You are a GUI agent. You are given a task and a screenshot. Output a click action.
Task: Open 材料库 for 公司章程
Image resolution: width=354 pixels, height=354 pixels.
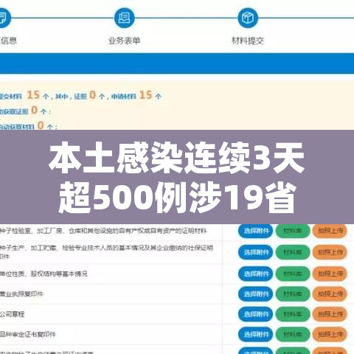[293, 314]
